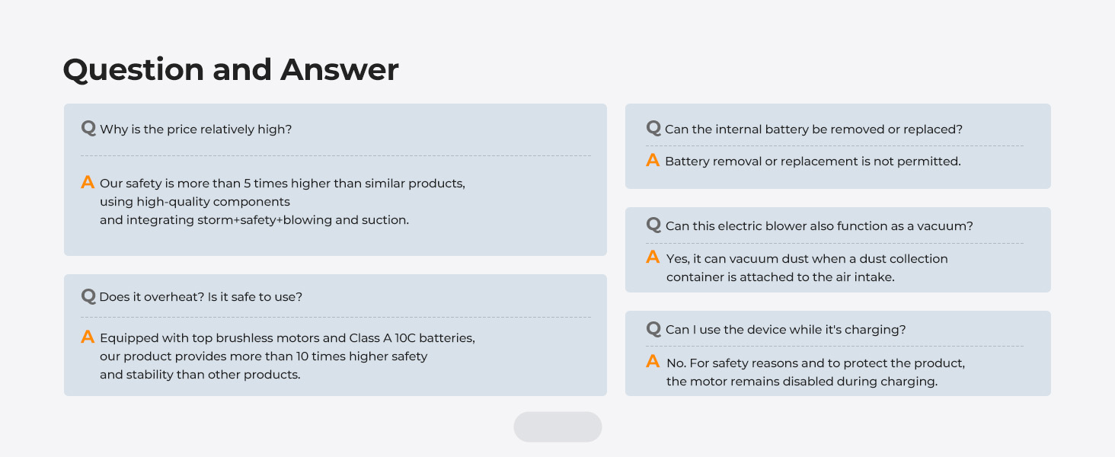Select the "Why is the price relatively high?" question

196,129
